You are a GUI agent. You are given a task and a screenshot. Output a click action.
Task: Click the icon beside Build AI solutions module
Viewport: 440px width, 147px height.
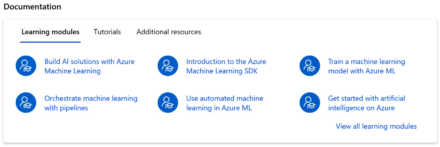(x=26, y=66)
